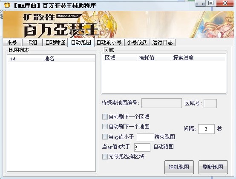Click the 挂机跑图 button
The width and height of the screenshot is (236, 179).
click(179, 167)
